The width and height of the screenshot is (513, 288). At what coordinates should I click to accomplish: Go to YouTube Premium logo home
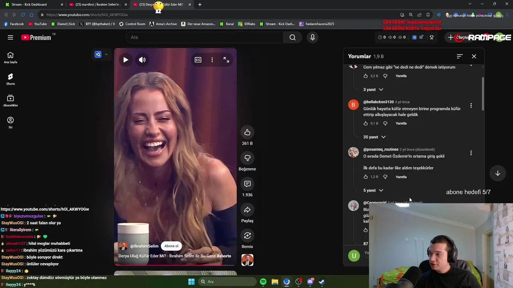[x=36, y=37]
